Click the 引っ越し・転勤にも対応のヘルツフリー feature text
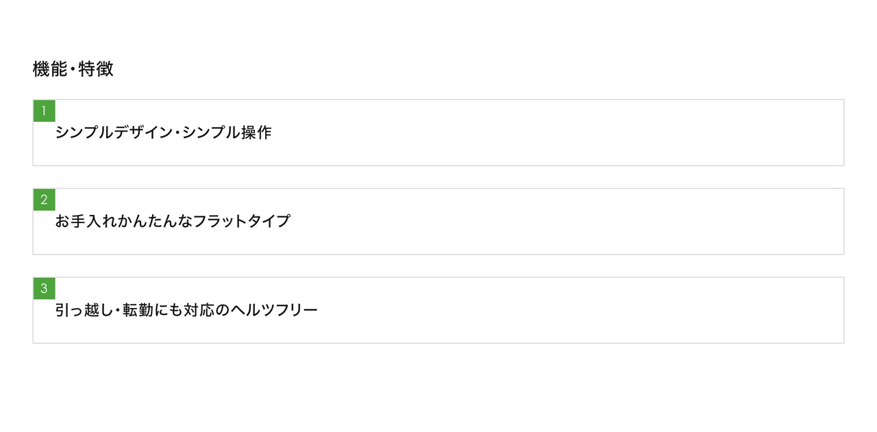 [186, 310]
